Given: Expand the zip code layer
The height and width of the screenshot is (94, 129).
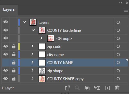Looking at the screenshot, I should (x=32, y=46).
